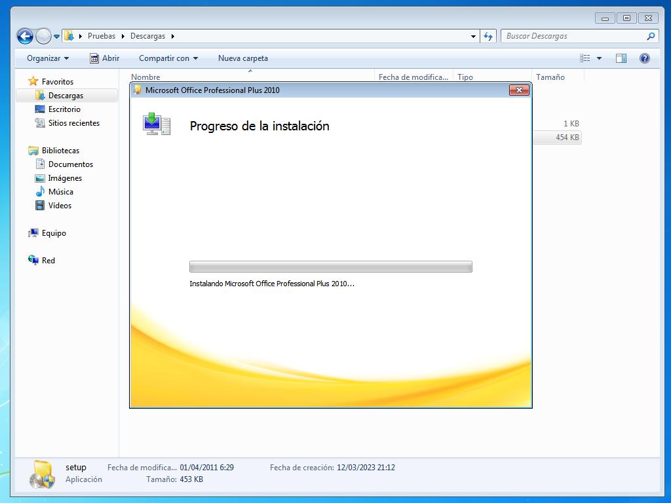
Task: Click the change view icon
Action: point(585,58)
